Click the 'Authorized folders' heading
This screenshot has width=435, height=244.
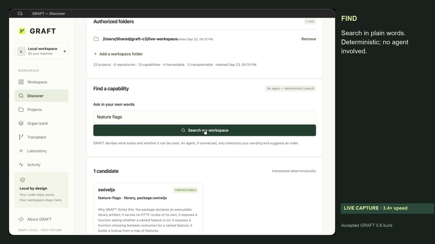click(113, 22)
